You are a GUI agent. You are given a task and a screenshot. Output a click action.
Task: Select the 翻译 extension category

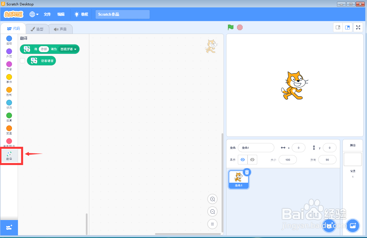[9, 156]
